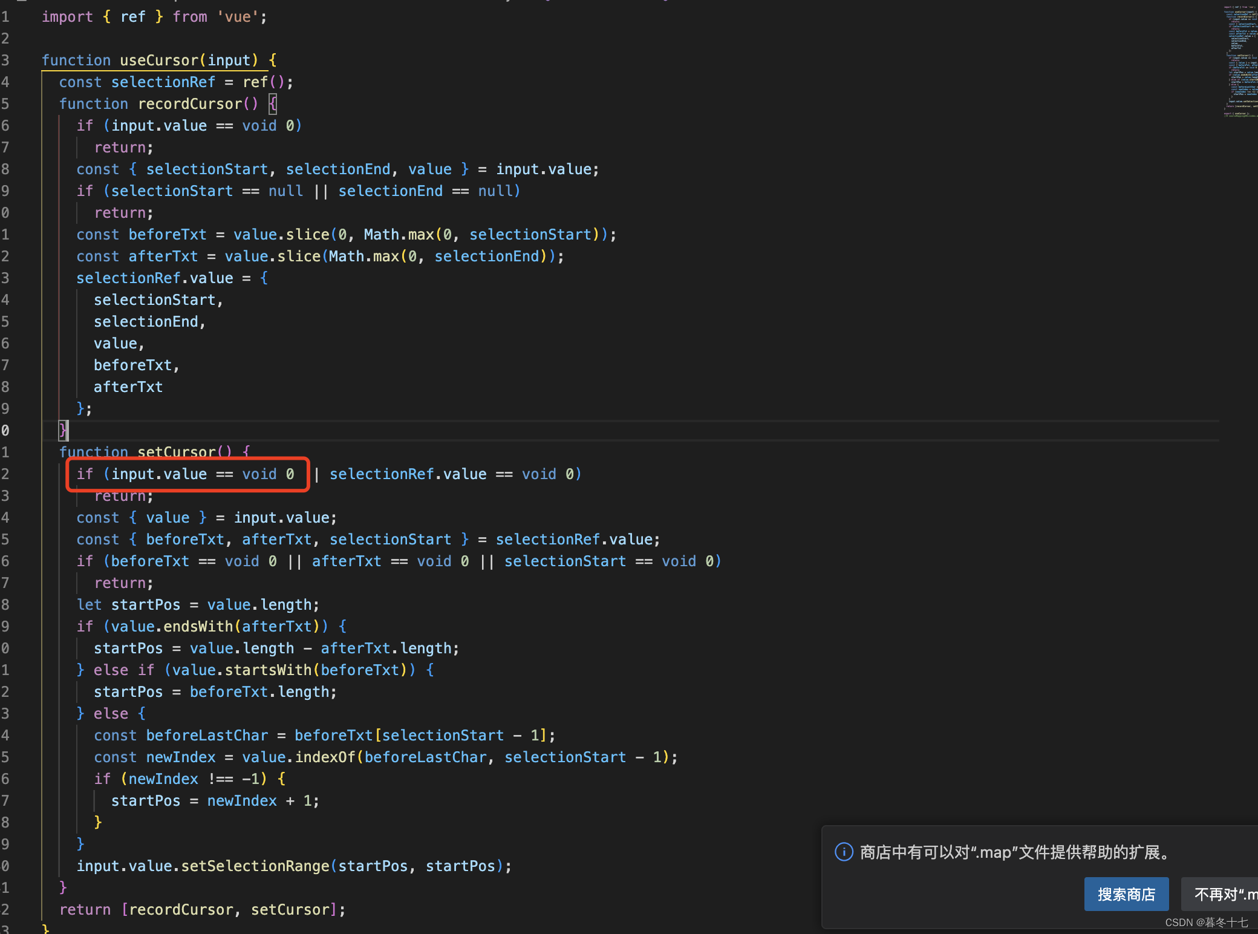Viewport: 1258px width, 934px height.
Task: Click the red-boxed input.value == void 0 condition
Action: coord(187,474)
